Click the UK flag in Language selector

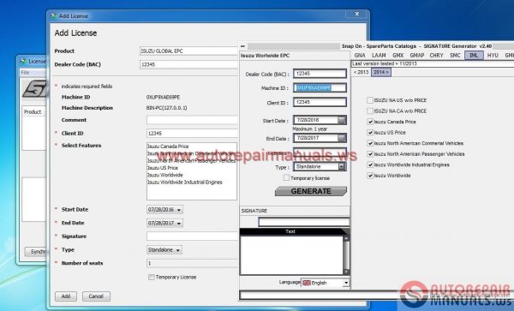(x=306, y=283)
